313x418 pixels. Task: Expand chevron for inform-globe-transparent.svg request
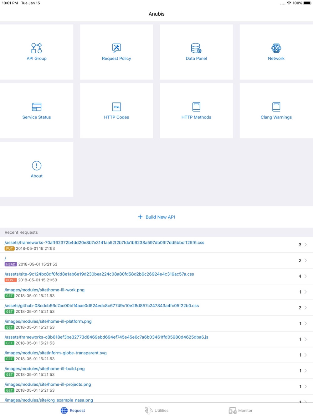pyautogui.click(x=306, y=355)
